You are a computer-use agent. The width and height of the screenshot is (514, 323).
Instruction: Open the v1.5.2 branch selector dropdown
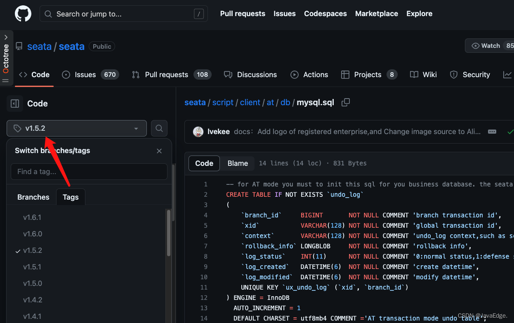coord(76,128)
